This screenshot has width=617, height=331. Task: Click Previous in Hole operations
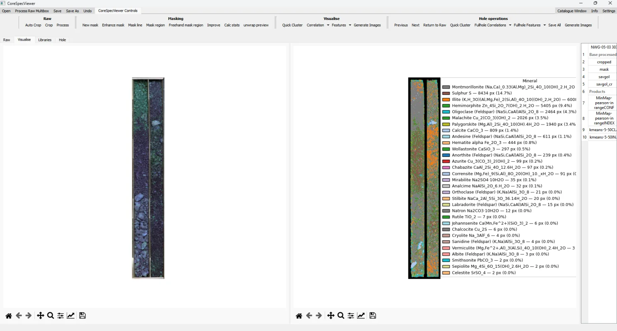point(401,25)
